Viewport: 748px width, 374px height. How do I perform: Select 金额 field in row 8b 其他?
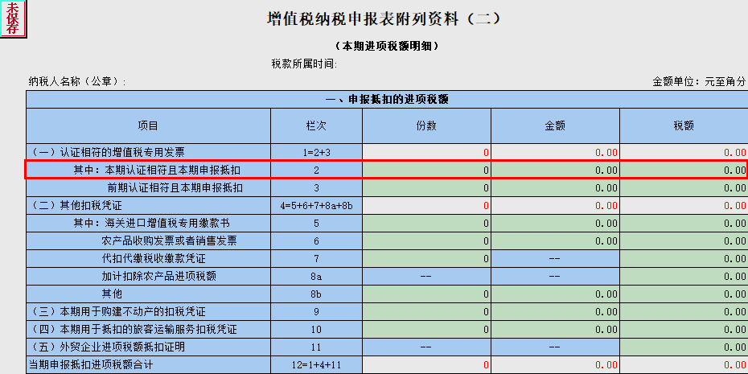tap(555, 294)
